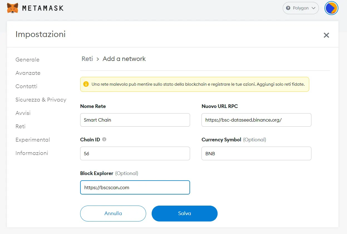Go back via Reti breadcrumb link
The image size is (347, 234).
87,59
